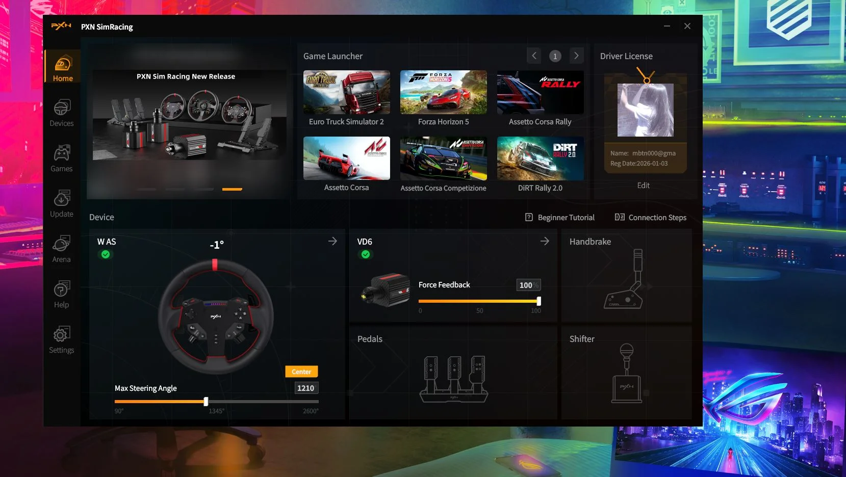Click the steering wheel image

click(x=216, y=316)
